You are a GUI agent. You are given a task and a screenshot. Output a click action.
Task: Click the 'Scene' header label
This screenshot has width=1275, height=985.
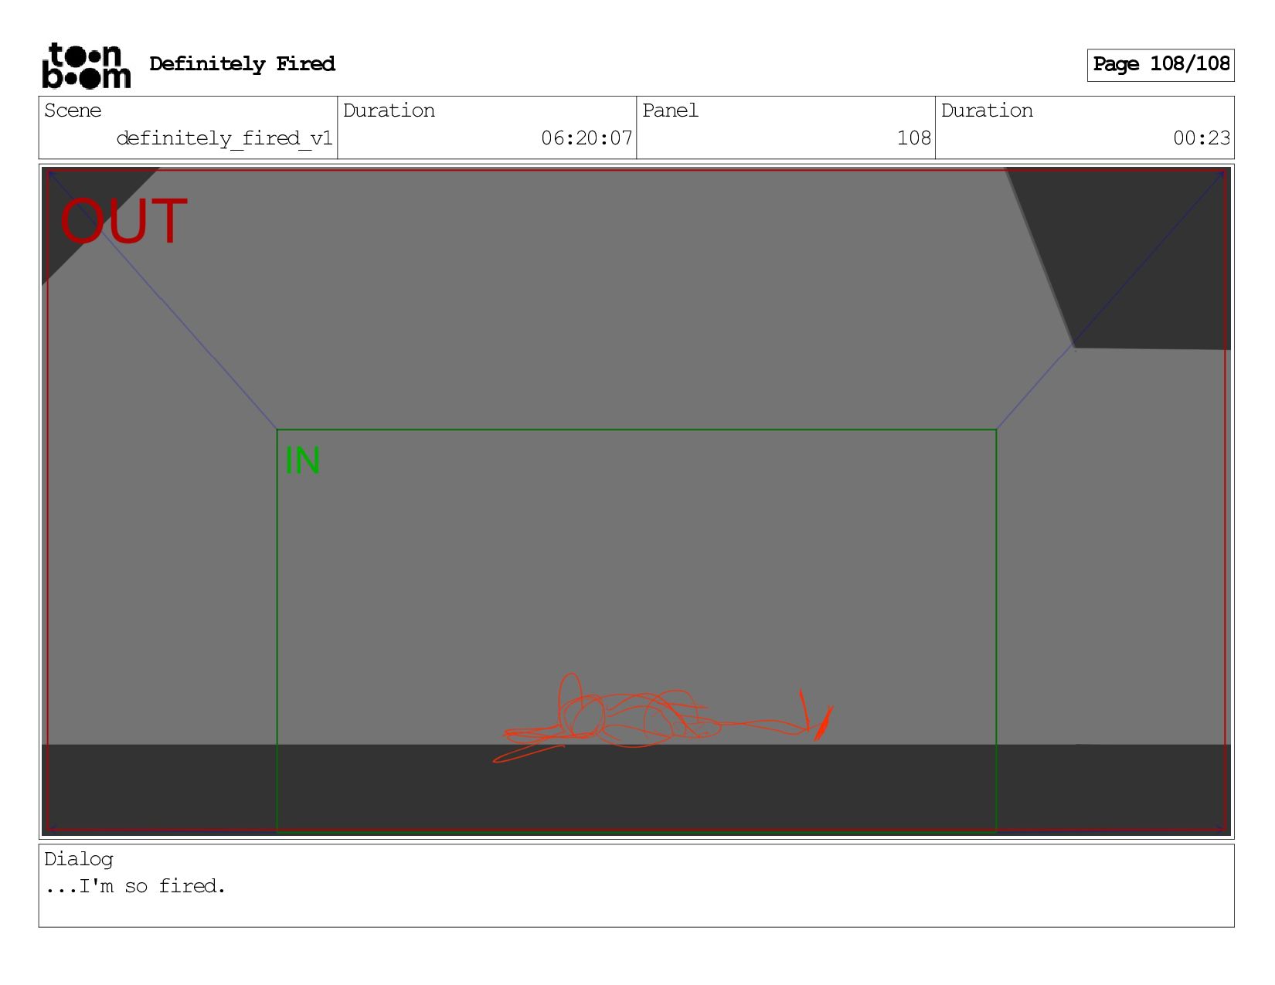click(x=73, y=110)
